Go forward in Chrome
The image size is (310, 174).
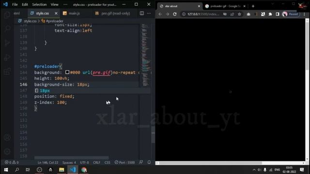pyautogui.click(x=168, y=14)
